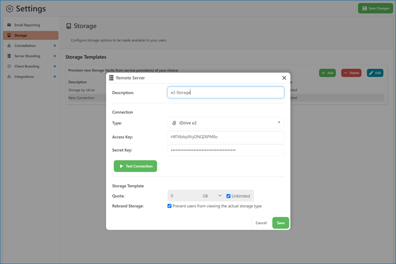Click the Delete storage template button

351,73
